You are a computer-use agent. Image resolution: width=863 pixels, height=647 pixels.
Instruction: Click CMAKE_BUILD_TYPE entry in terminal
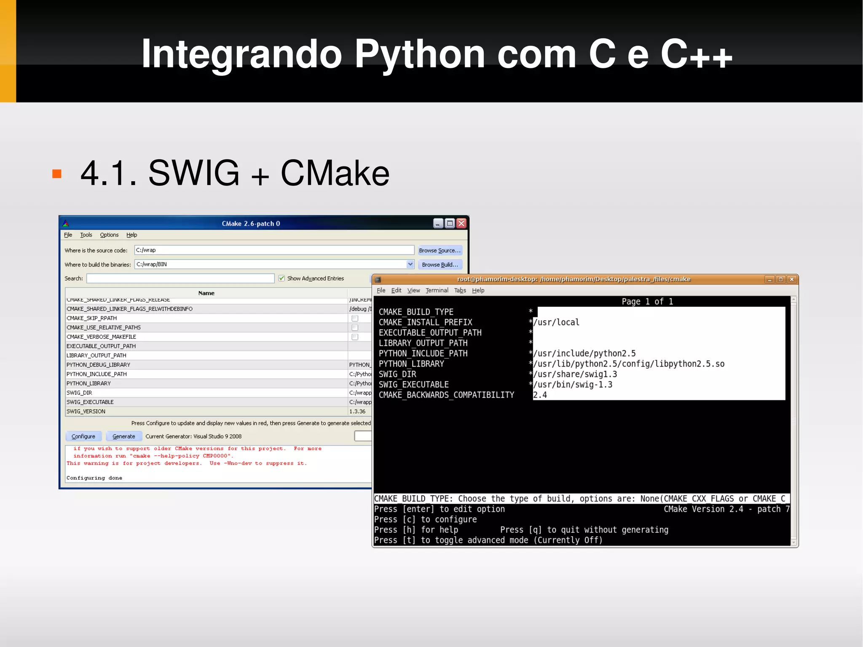416,312
